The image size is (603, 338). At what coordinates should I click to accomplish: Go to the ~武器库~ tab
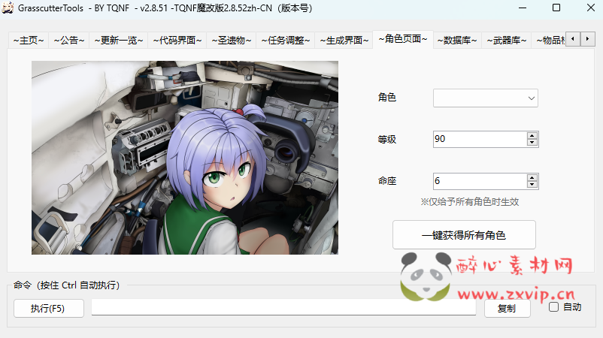point(507,41)
